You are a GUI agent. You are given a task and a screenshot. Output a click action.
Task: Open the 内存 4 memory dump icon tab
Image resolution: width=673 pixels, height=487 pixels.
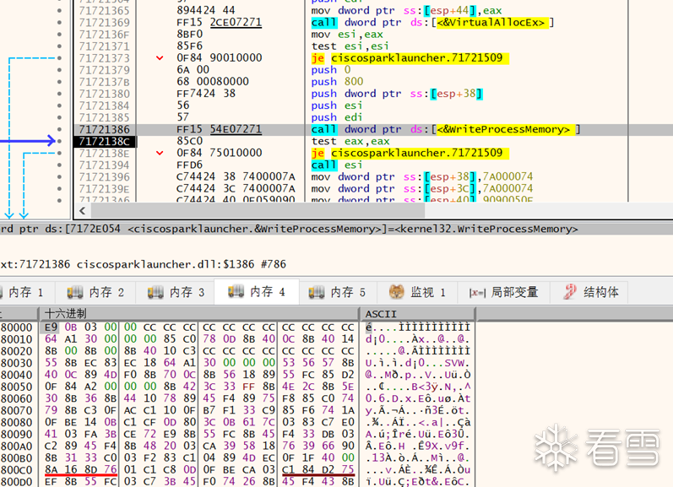tap(236, 292)
